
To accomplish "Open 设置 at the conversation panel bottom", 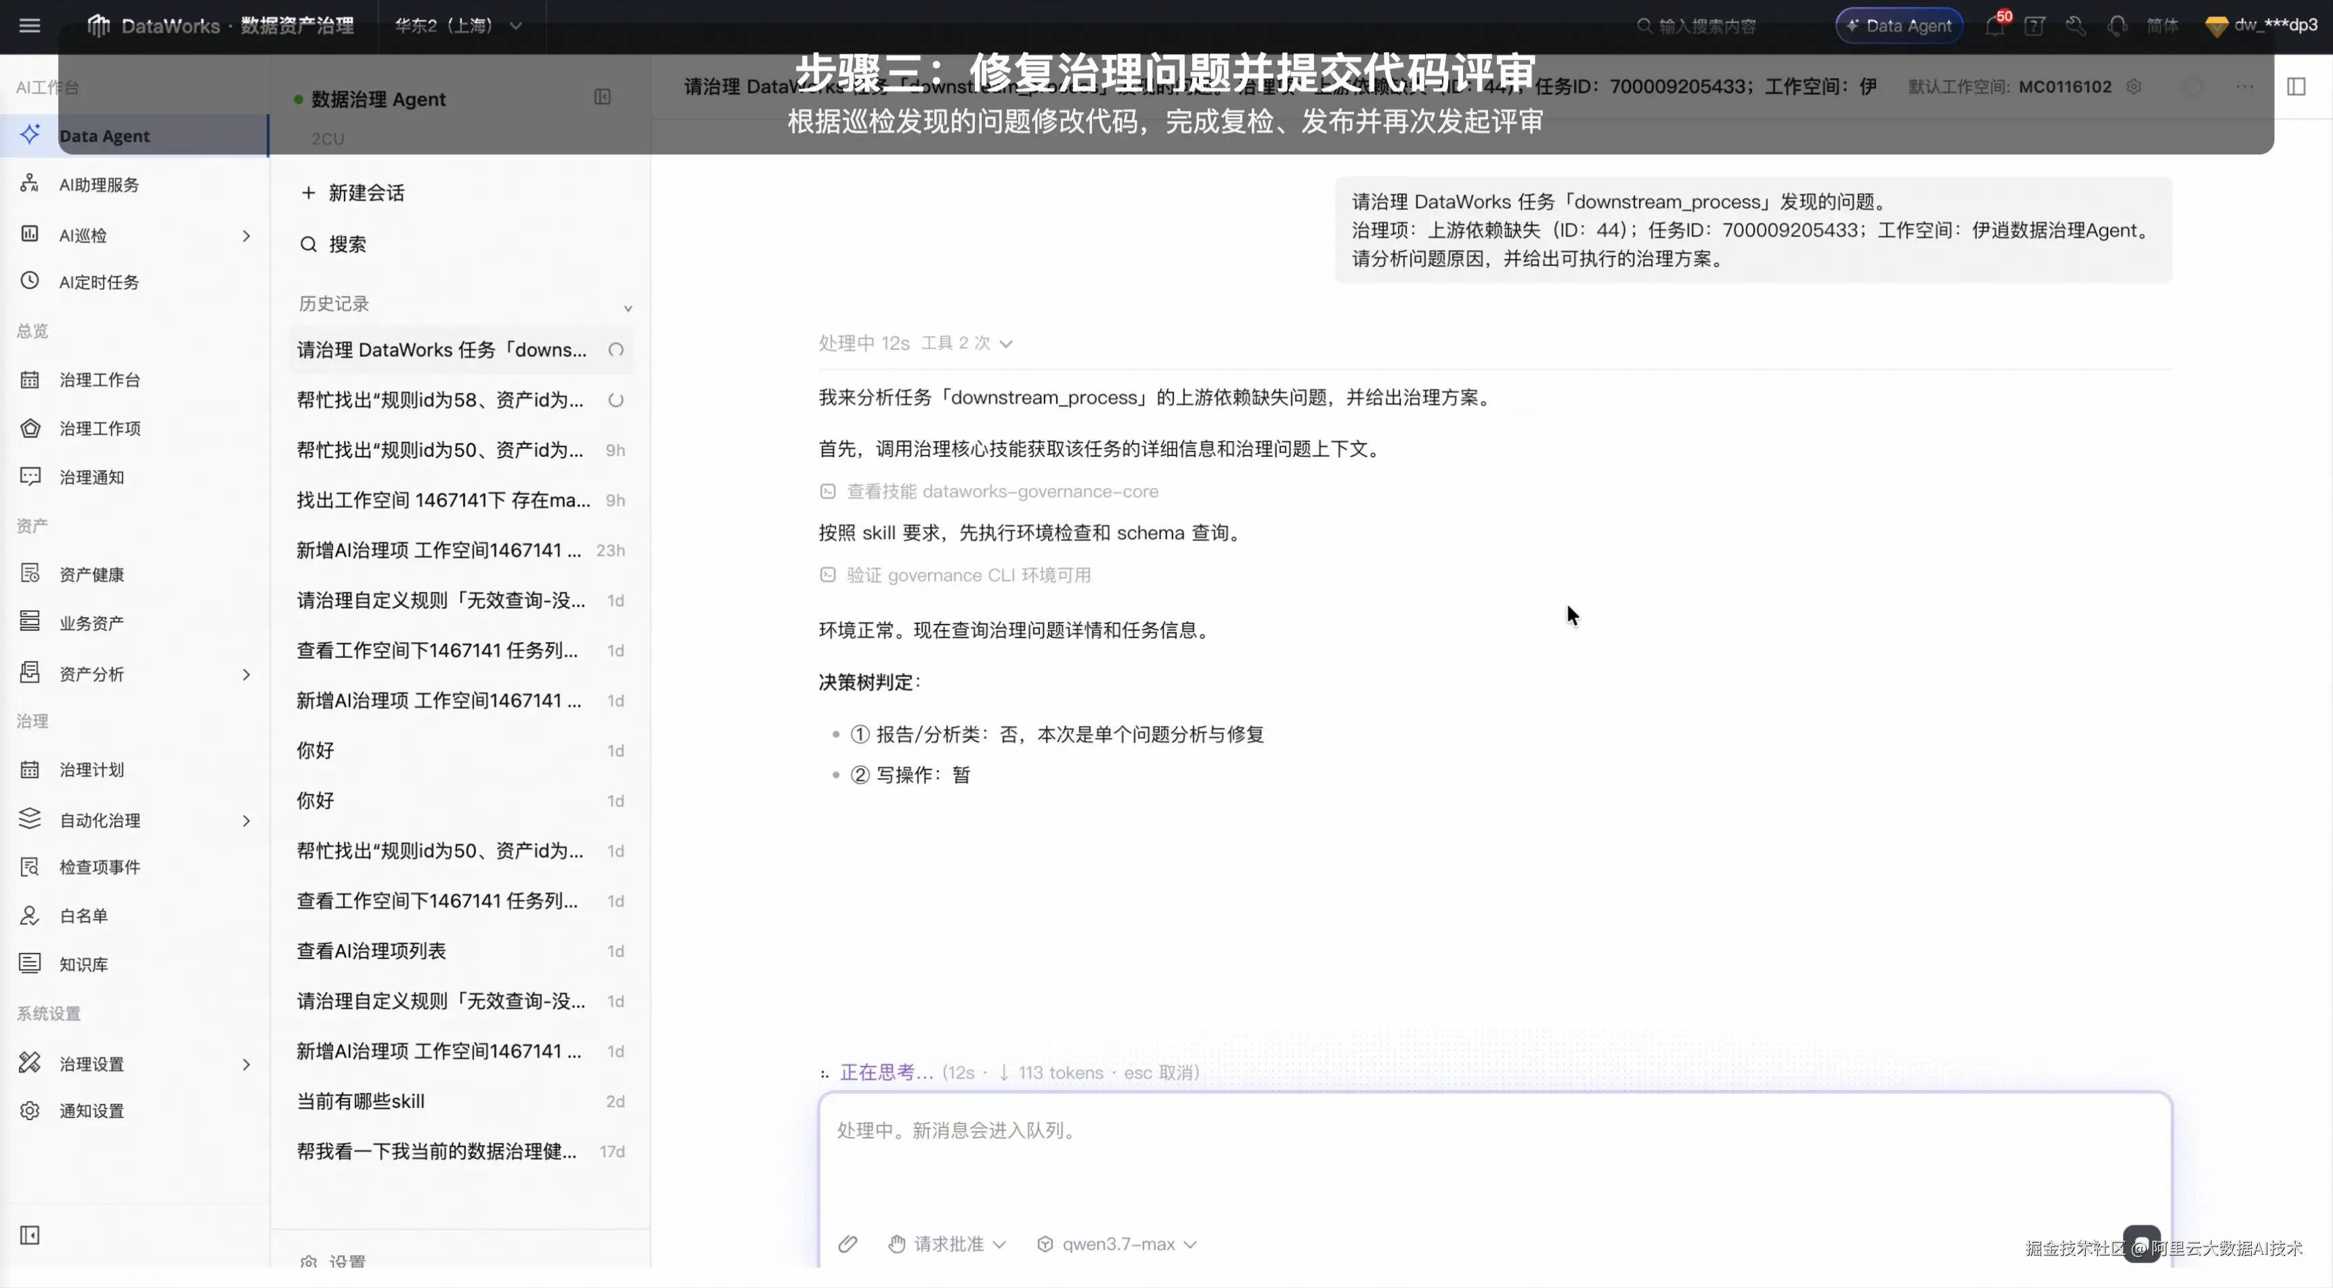I will 333,1261.
